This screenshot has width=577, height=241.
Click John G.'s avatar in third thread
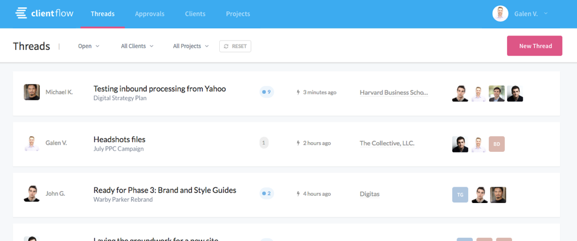(32, 194)
